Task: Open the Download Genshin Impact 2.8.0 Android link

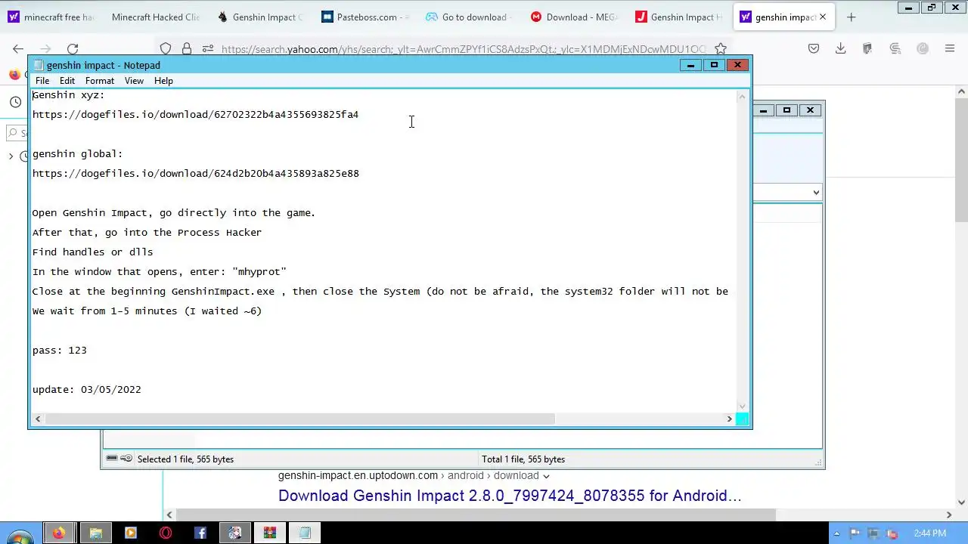Action: (x=510, y=496)
